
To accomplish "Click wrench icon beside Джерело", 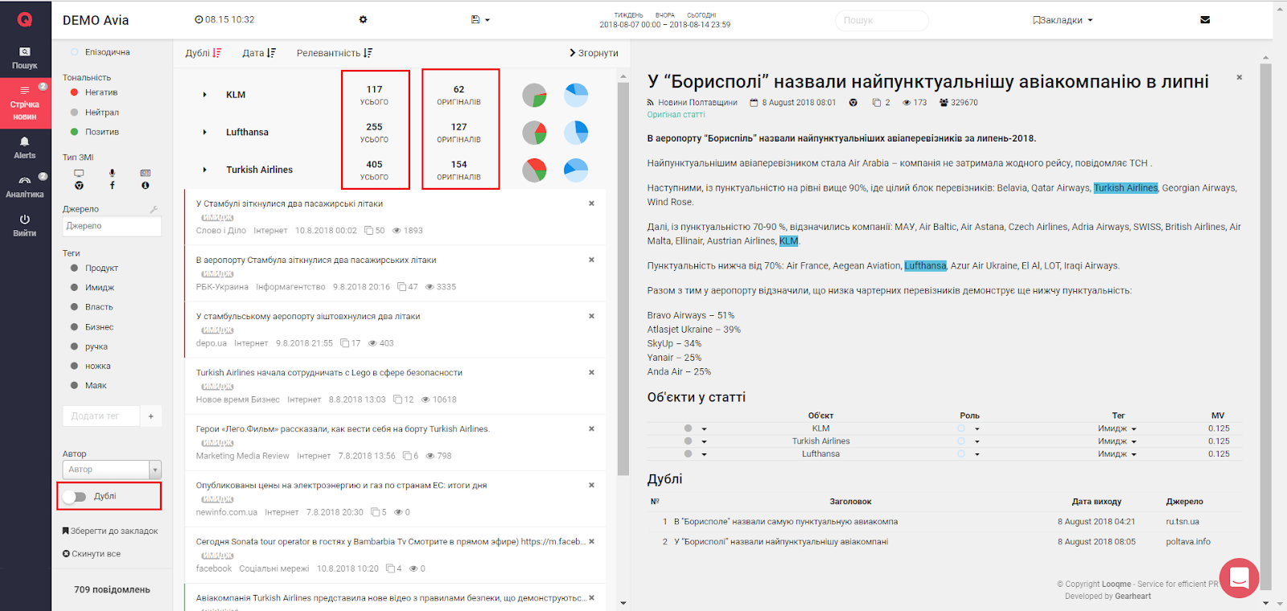I will click(x=154, y=209).
